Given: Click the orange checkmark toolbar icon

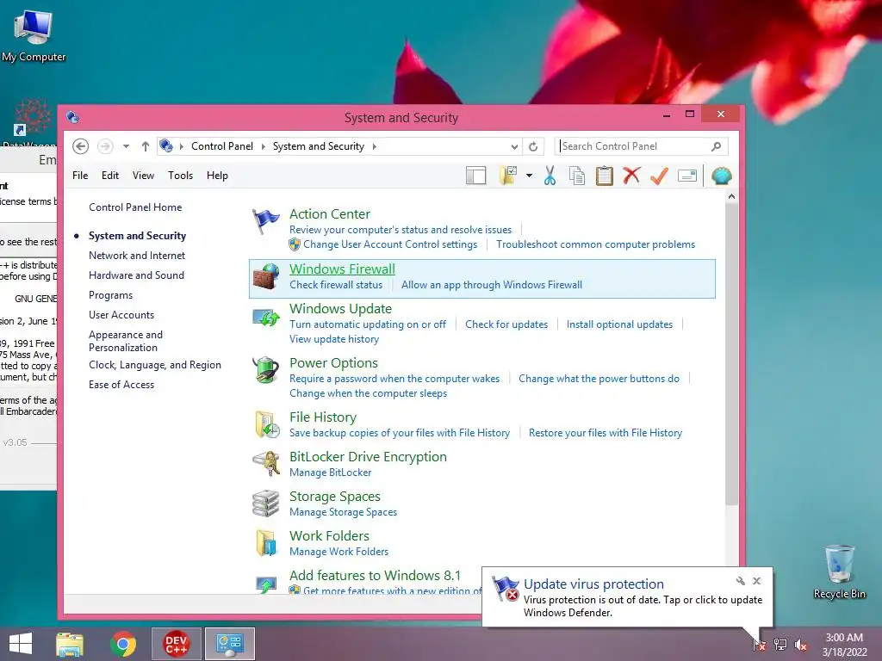Looking at the screenshot, I should (659, 176).
